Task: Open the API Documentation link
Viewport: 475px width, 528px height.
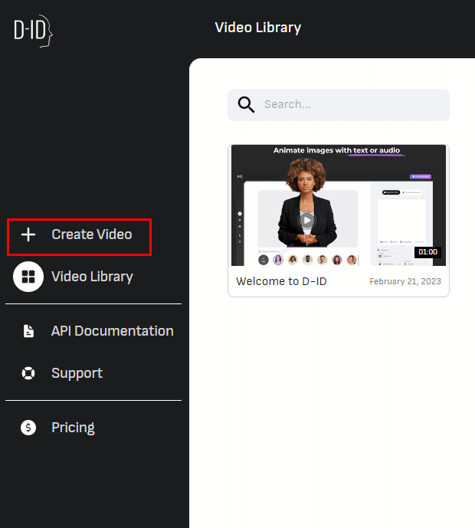Action: pyautogui.click(x=113, y=331)
